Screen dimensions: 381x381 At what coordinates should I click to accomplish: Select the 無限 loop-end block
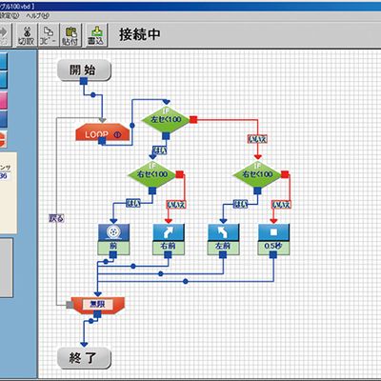click(98, 305)
